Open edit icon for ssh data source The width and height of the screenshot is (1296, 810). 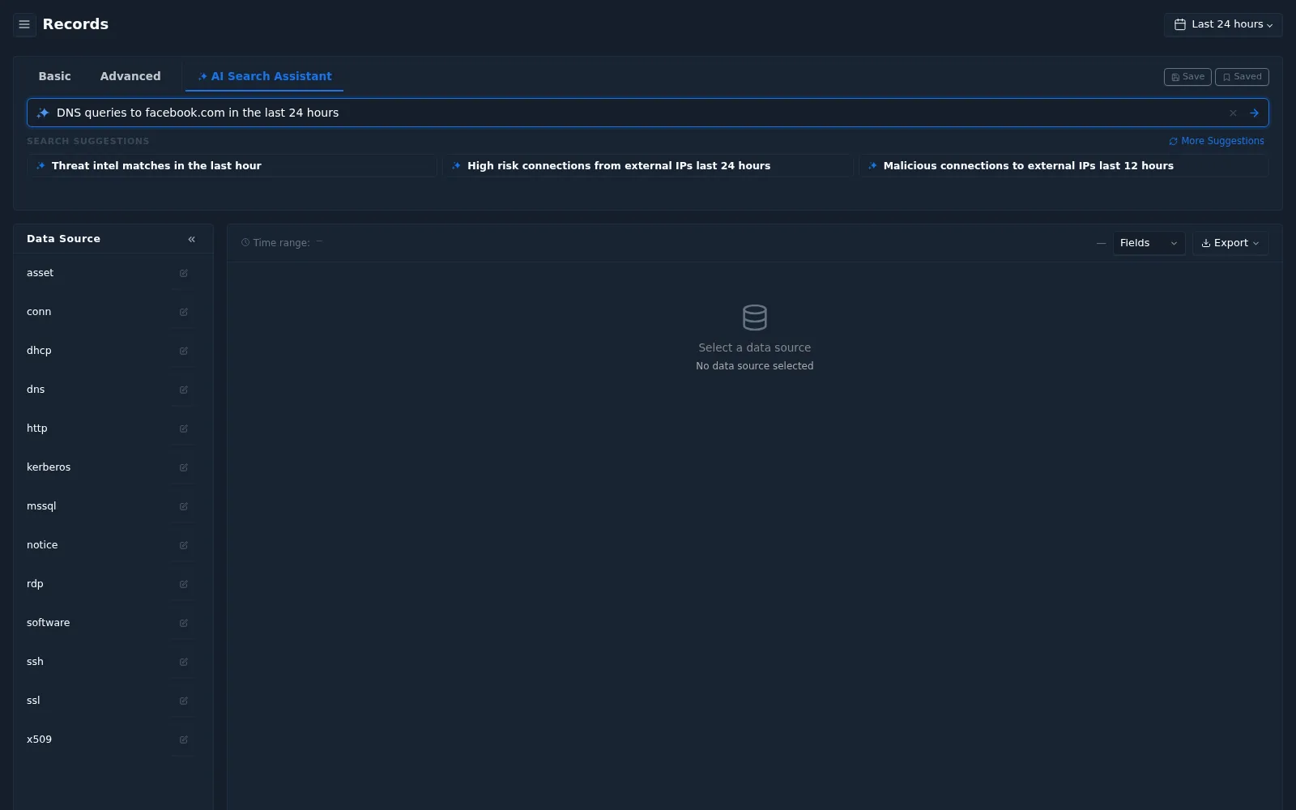point(184,663)
